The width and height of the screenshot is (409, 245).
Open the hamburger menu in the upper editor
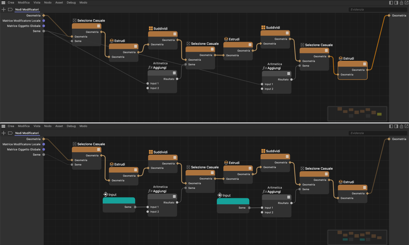(x=3, y=3)
